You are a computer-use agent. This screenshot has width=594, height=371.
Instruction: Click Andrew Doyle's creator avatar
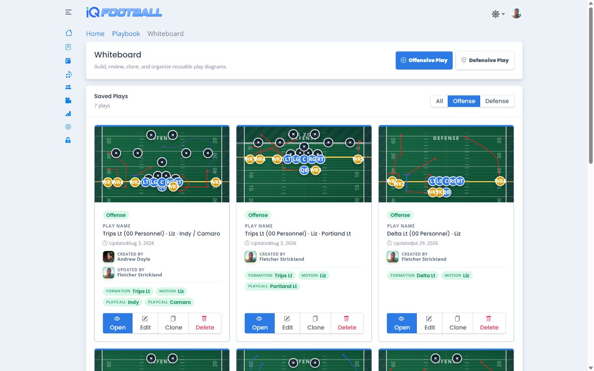click(x=108, y=256)
